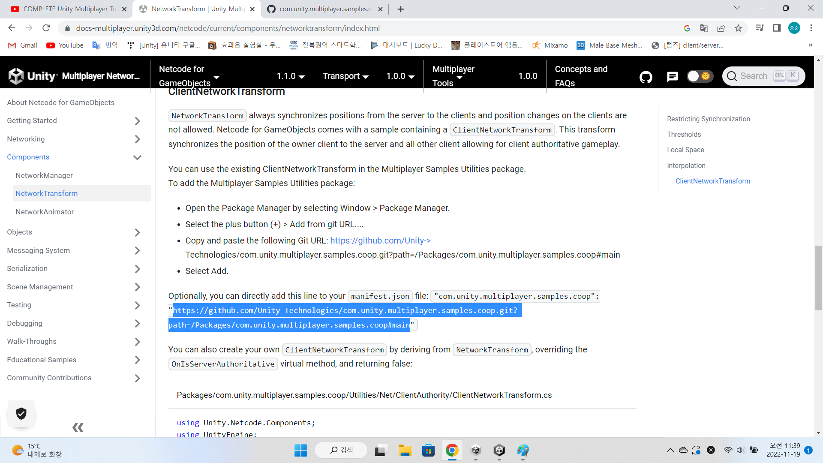
Task: Toggle dark mode switch in navbar
Action: click(699, 76)
